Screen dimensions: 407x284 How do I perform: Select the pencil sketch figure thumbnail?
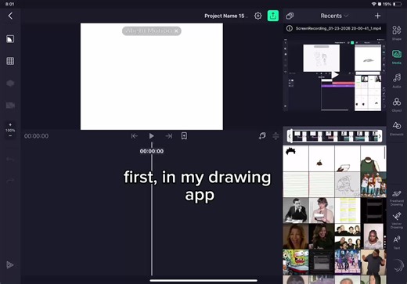coord(348,185)
